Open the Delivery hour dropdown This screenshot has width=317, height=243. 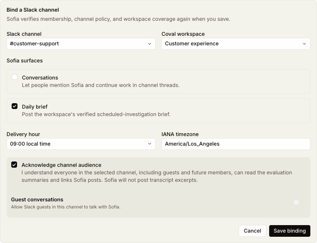81,144
